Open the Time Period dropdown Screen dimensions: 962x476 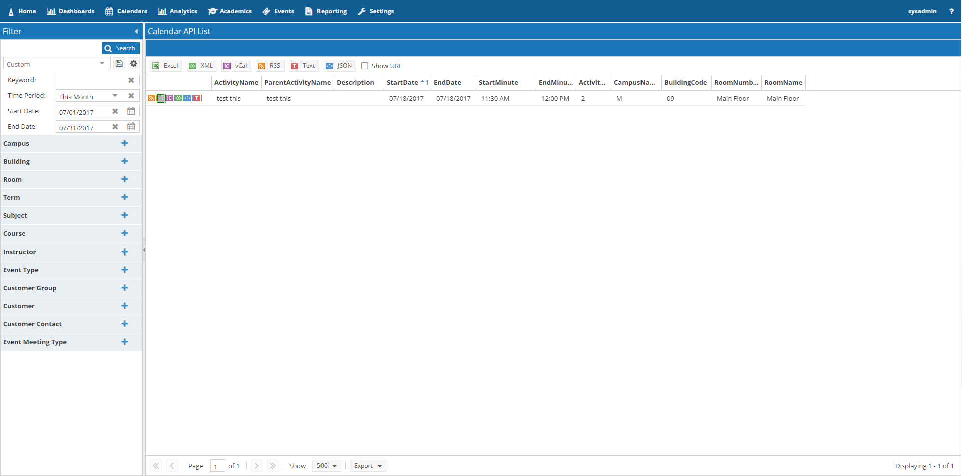(115, 96)
